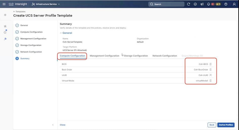Select the Summary wizard step
The width and height of the screenshot is (239, 130).
[x=22, y=58]
